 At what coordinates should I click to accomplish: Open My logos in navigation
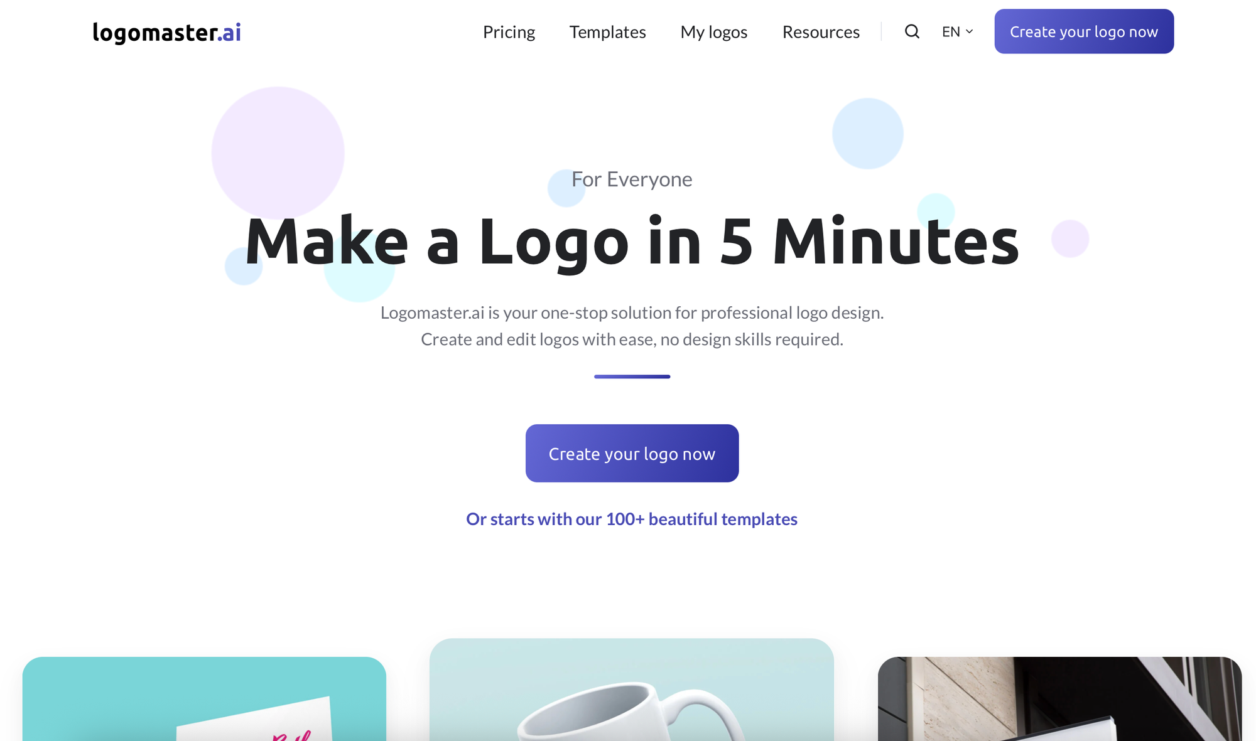(x=714, y=32)
